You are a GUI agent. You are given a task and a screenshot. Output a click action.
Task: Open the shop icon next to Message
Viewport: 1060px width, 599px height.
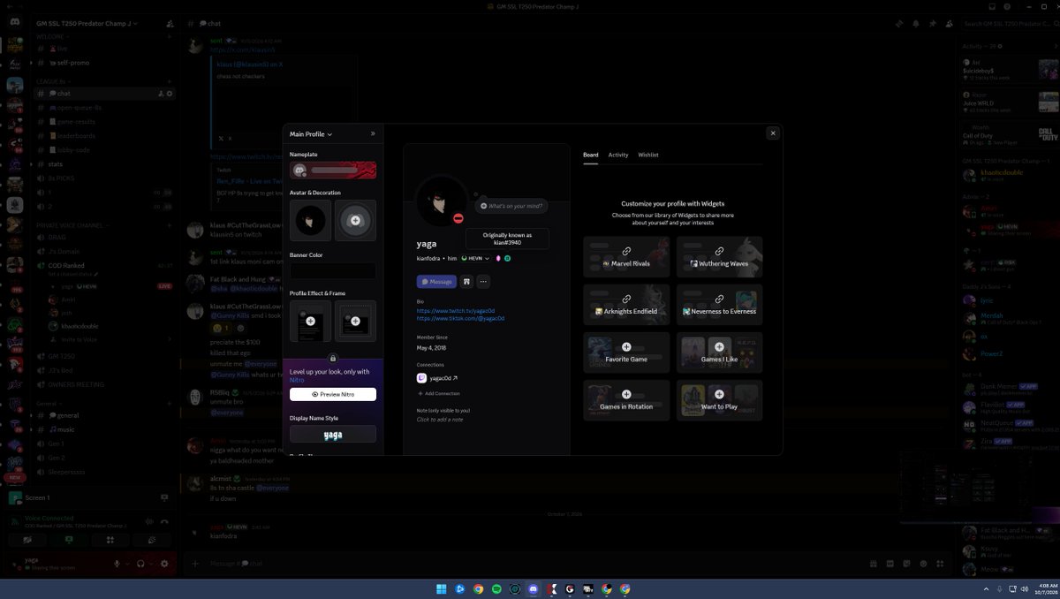pyautogui.click(x=466, y=282)
